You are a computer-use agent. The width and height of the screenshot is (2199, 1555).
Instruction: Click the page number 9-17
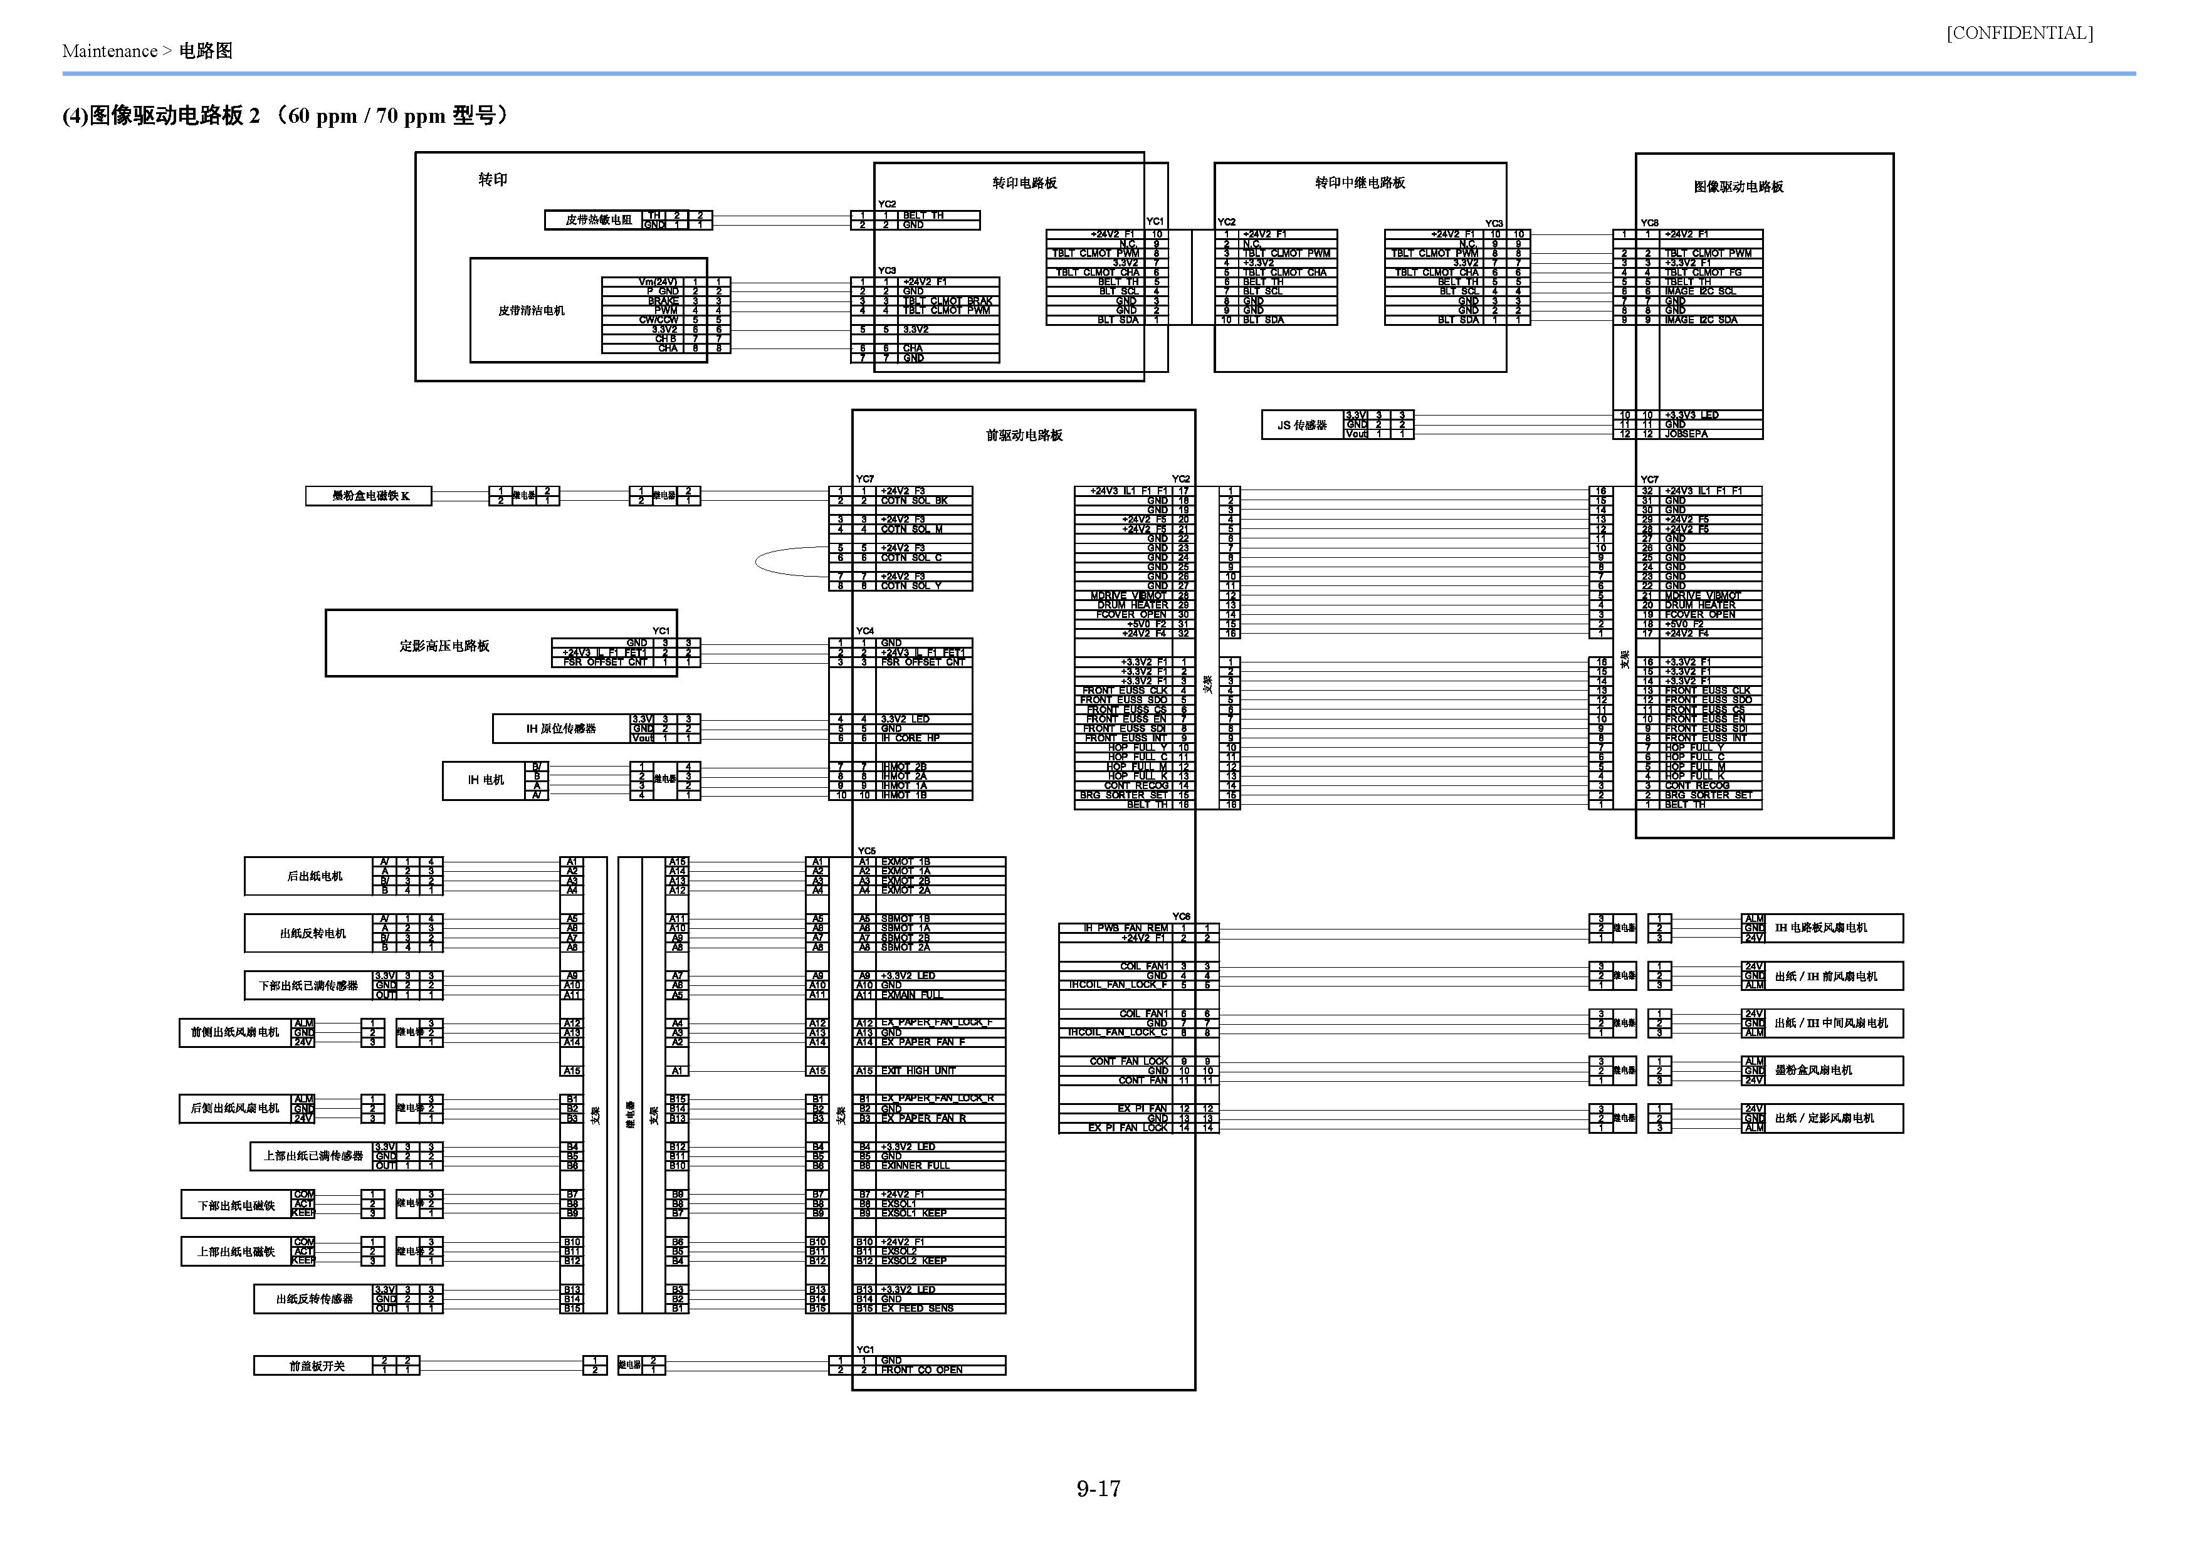[1098, 1489]
